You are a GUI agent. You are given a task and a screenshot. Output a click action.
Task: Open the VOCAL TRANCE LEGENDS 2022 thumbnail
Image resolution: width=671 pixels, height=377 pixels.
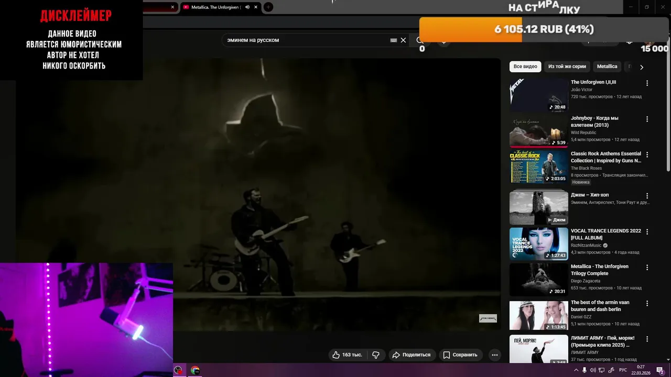[x=539, y=243]
